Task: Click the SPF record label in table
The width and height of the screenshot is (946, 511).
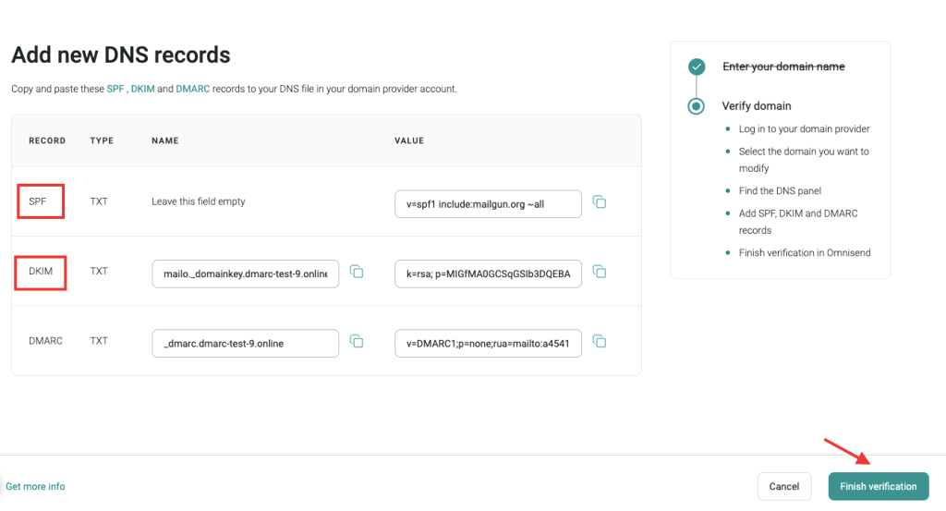Action: point(39,201)
